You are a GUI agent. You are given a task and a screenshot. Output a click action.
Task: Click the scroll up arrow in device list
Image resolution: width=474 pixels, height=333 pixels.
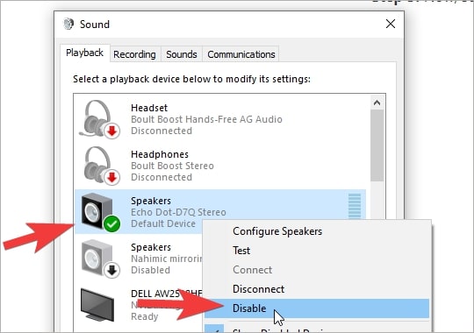[377, 103]
